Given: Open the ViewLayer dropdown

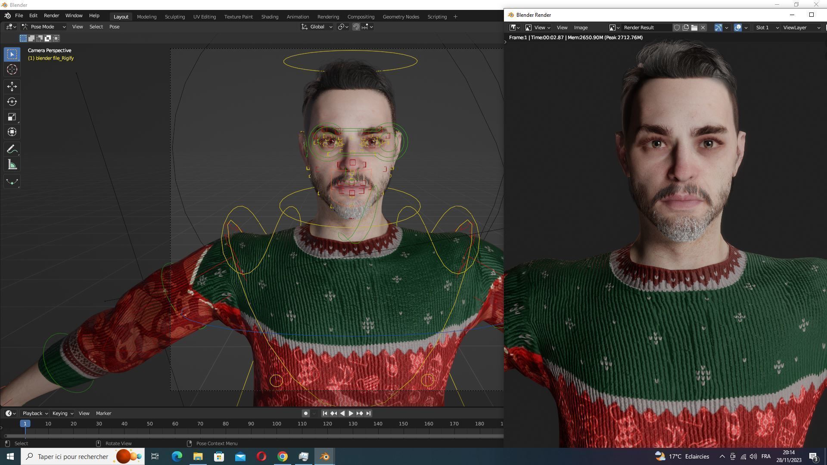Looking at the screenshot, I should (x=801, y=28).
